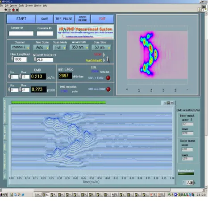Open the File menu

1,5
